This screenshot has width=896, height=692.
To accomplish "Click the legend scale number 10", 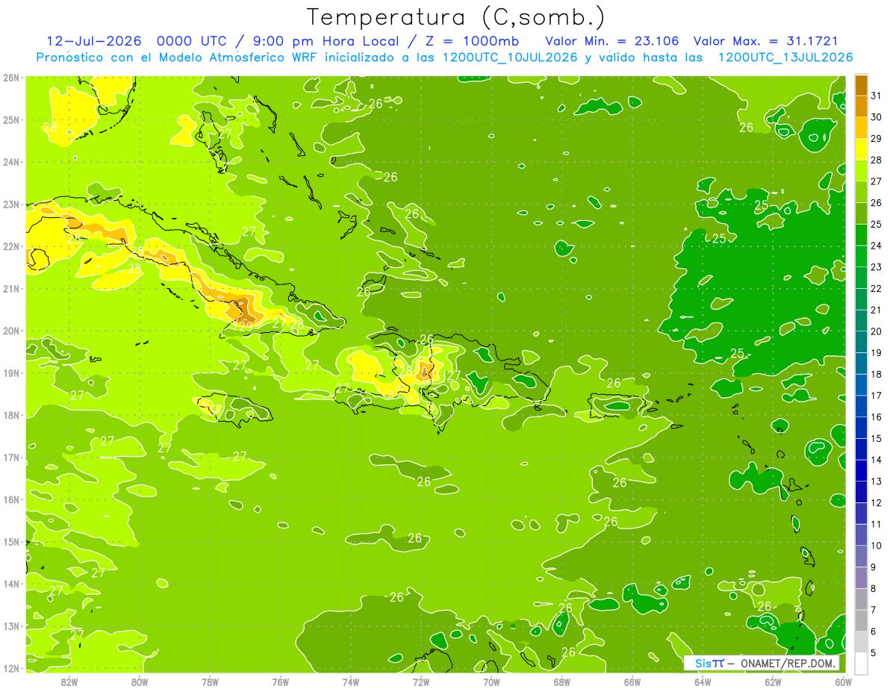I will point(876,546).
